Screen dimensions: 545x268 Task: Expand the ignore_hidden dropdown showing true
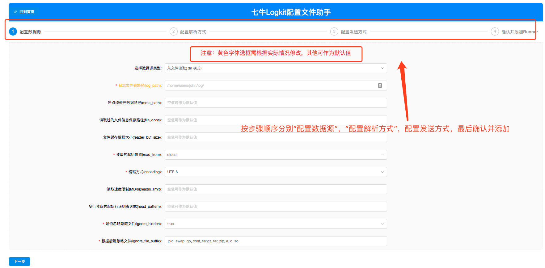[x=276, y=224]
